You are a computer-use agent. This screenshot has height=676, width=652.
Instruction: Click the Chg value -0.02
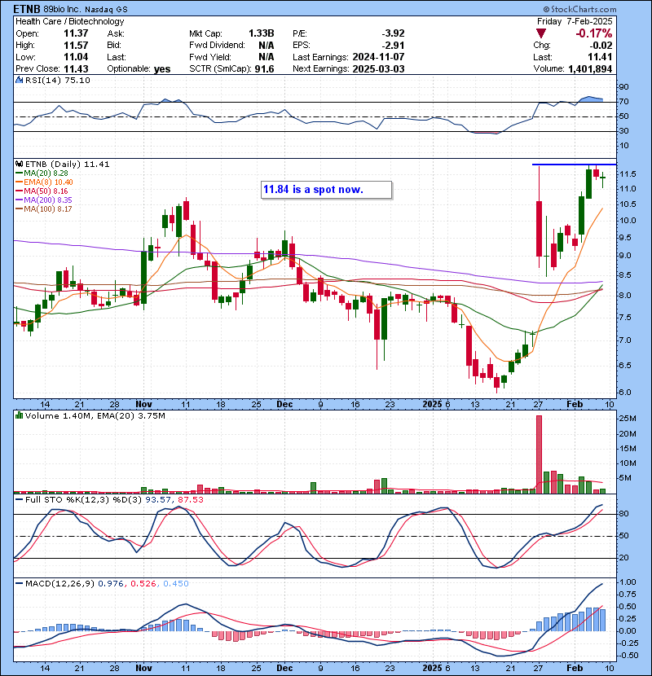point(601,46)
